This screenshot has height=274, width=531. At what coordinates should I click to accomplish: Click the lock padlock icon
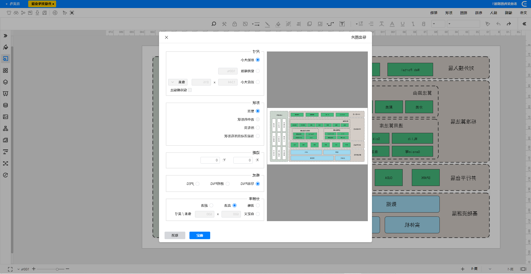point(235,24)
